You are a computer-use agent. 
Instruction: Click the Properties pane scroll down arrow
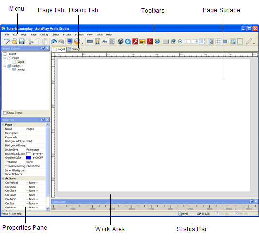point(47,208)
